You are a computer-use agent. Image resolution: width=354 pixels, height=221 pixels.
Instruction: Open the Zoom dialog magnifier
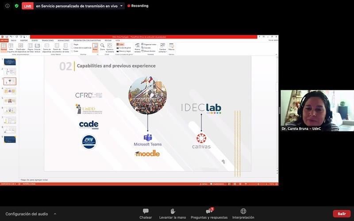coord(103,47)
